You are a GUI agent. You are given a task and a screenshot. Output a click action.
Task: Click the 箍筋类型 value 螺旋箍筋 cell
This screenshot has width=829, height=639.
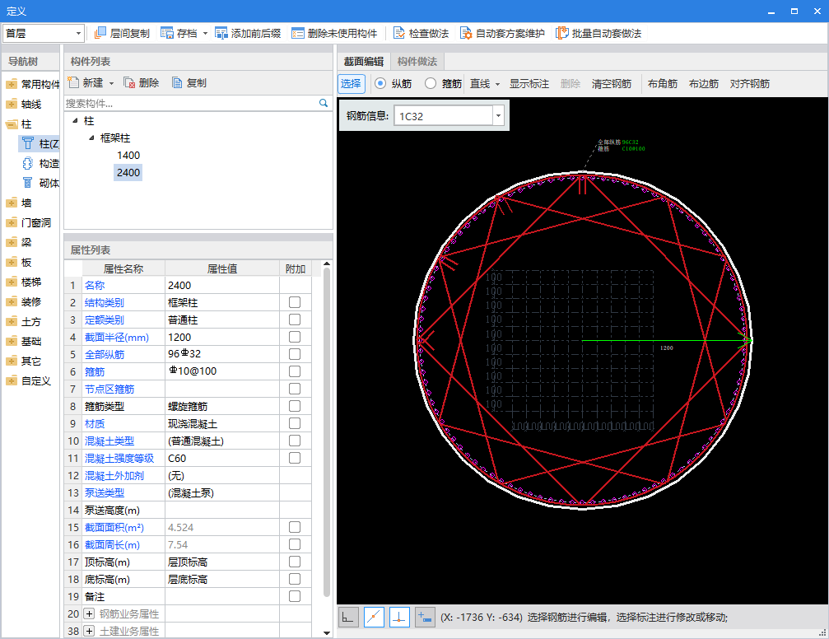(222, 406)
